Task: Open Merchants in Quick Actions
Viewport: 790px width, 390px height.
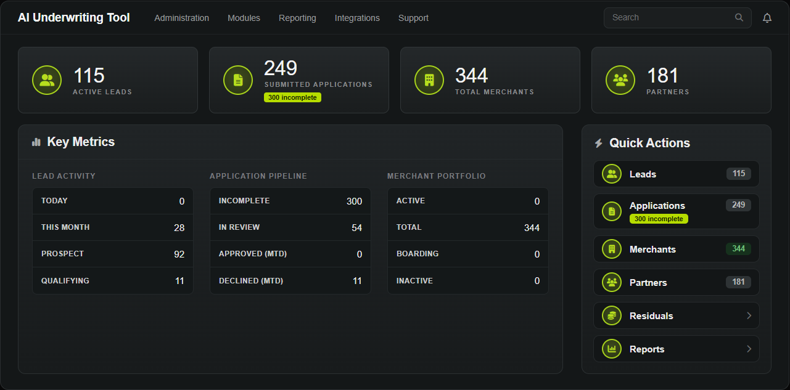Action: coord(677,249)
